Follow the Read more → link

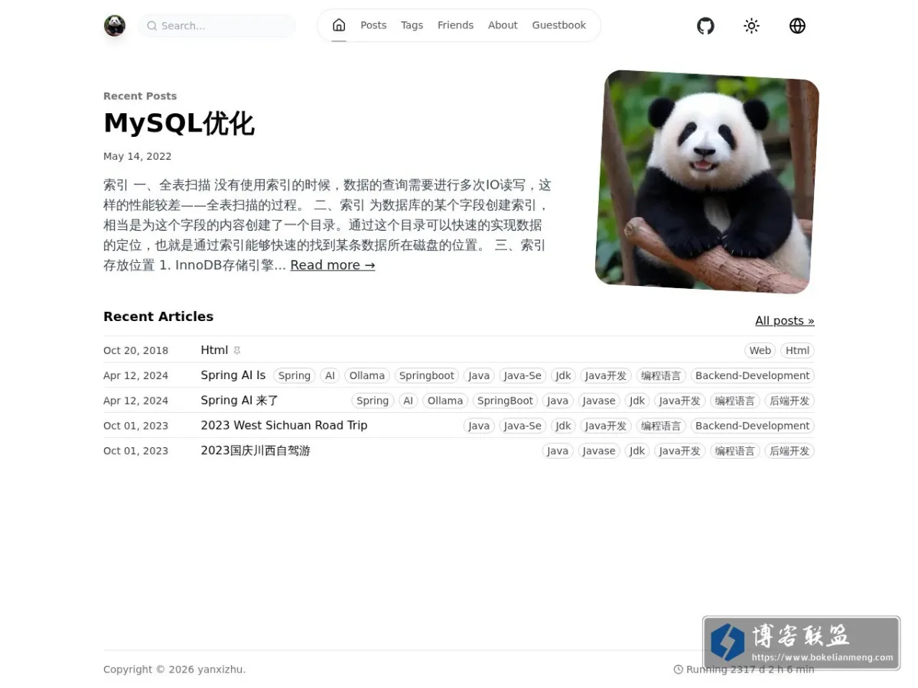(333, 265)
